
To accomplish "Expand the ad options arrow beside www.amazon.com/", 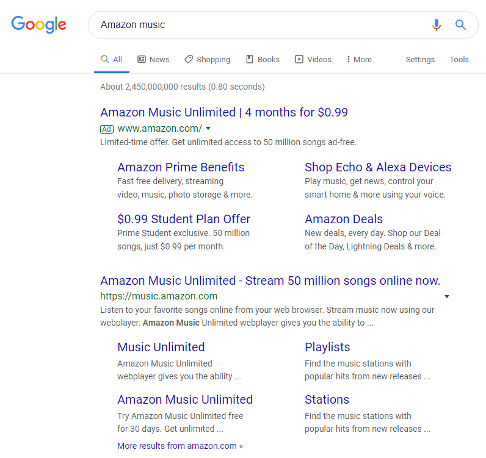I will tap(208, 128).
